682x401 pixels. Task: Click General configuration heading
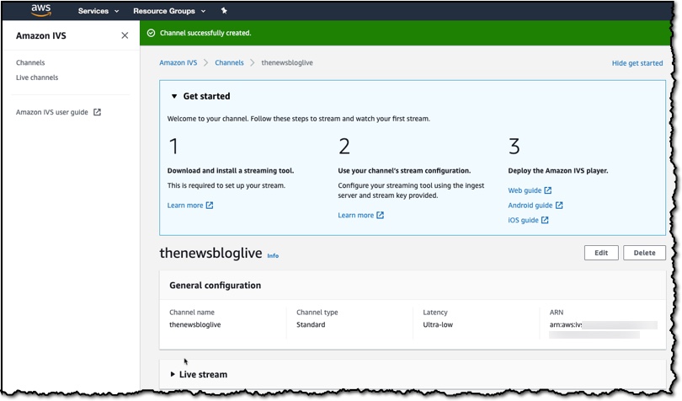coord(215,286)
